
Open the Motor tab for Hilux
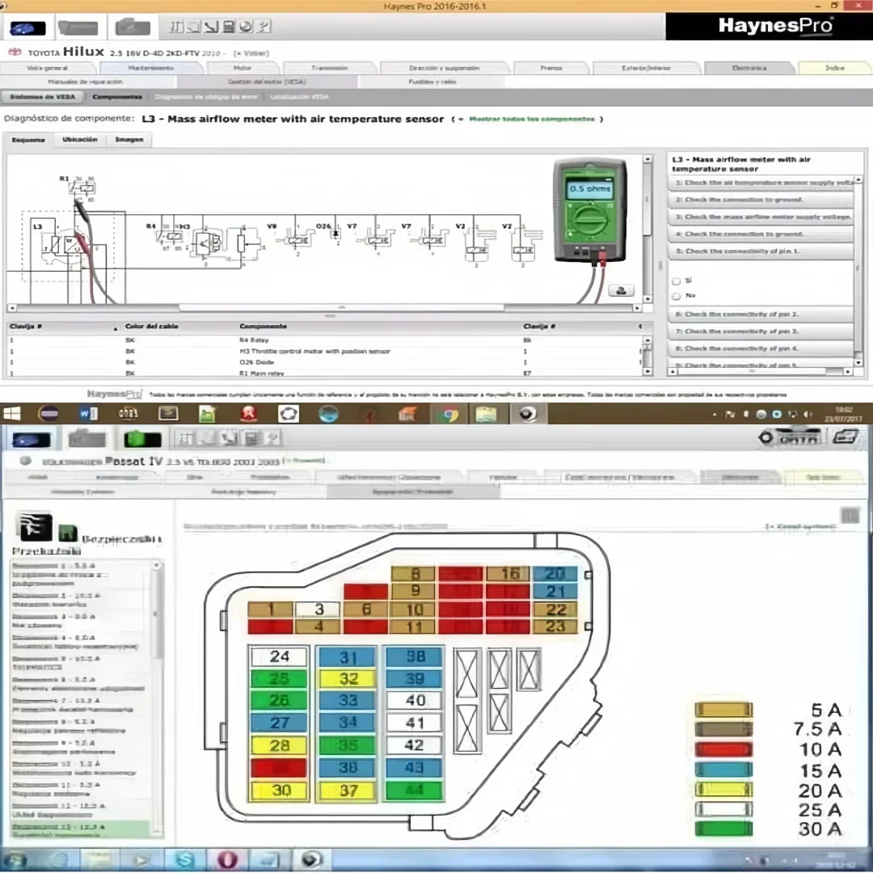pos(242,68)
